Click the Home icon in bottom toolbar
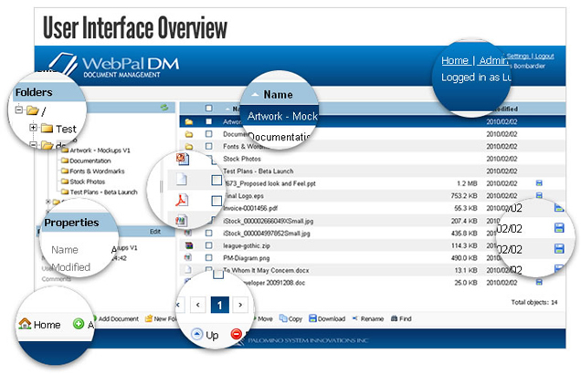581x374 pixels. click(26, 324)
